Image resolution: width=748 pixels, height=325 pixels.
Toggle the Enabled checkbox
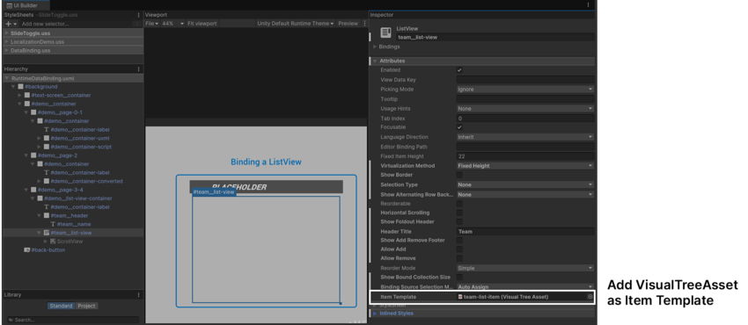point(459,70)
